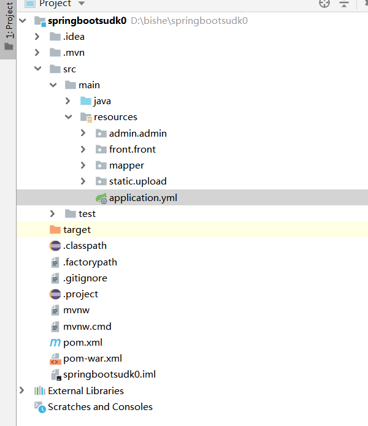Image resolution: width=368 pixels, height=426 pixels.
Task: Select the pom-war.xml file icon
Action: pos(55,359)
